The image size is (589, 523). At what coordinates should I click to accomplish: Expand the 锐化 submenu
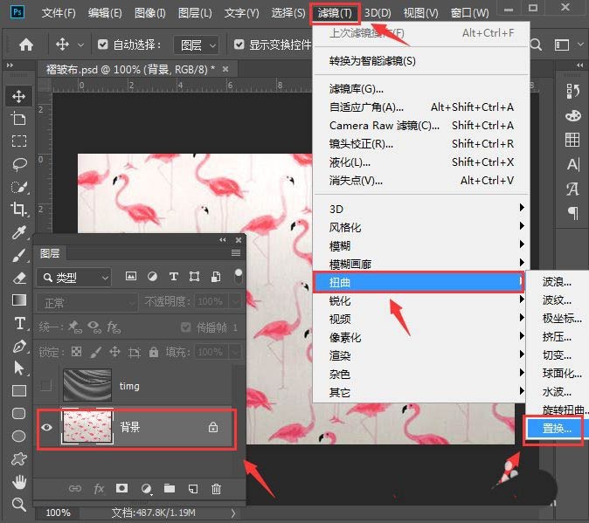419,300
